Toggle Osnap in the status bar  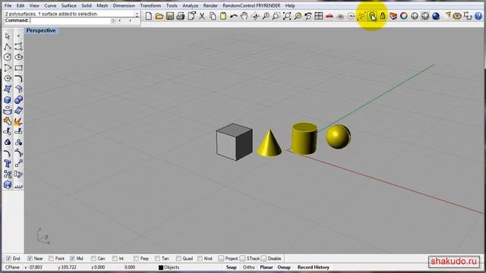(x=284, y=267)
